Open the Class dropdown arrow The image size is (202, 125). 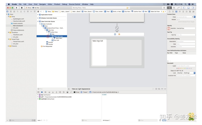click(x=194, y=17)
